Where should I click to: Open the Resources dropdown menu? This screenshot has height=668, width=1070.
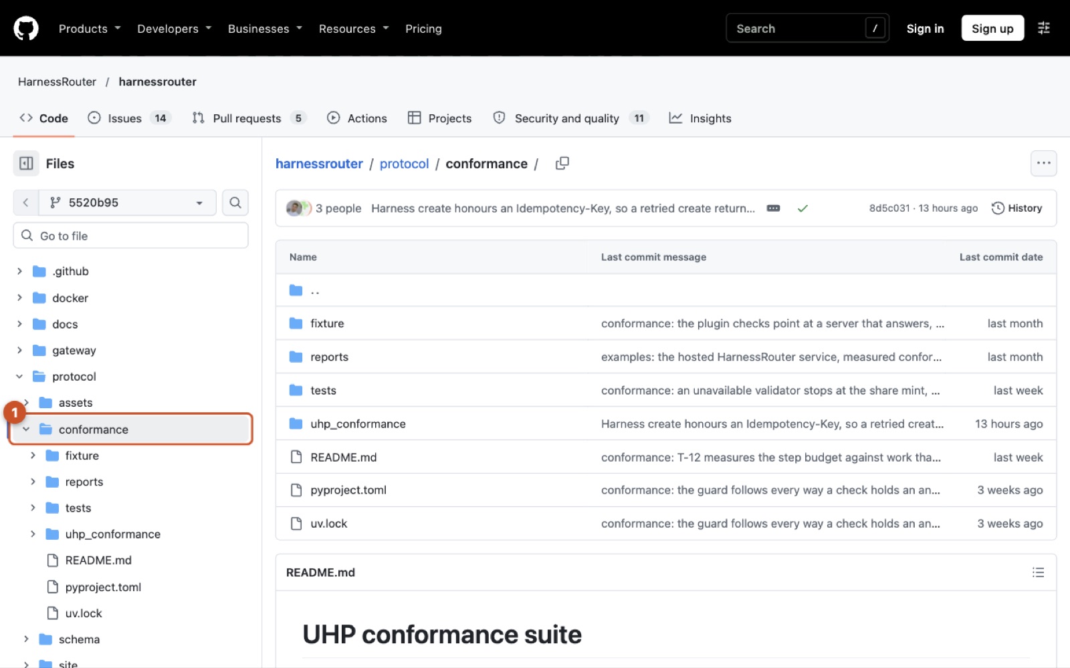(x=354, y=29)
